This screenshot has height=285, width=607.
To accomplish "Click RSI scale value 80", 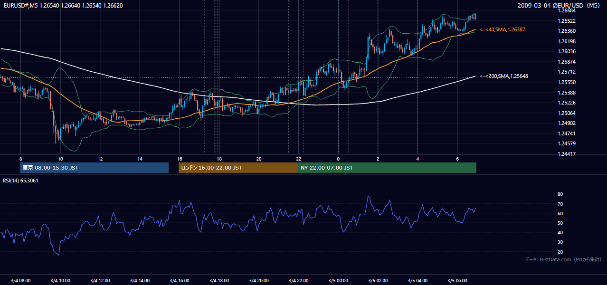I will point(560,194).
